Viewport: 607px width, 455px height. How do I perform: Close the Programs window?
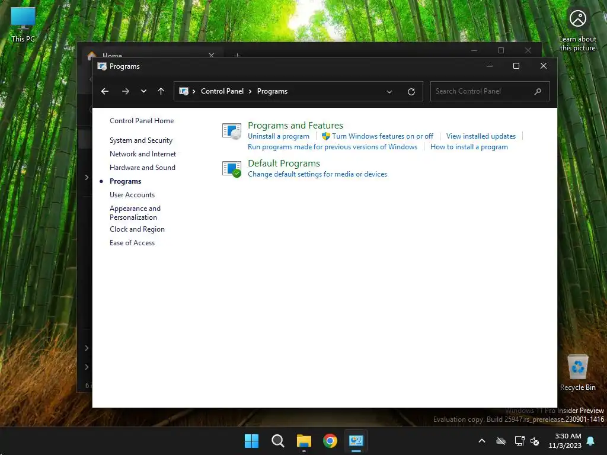coord(544,66)
